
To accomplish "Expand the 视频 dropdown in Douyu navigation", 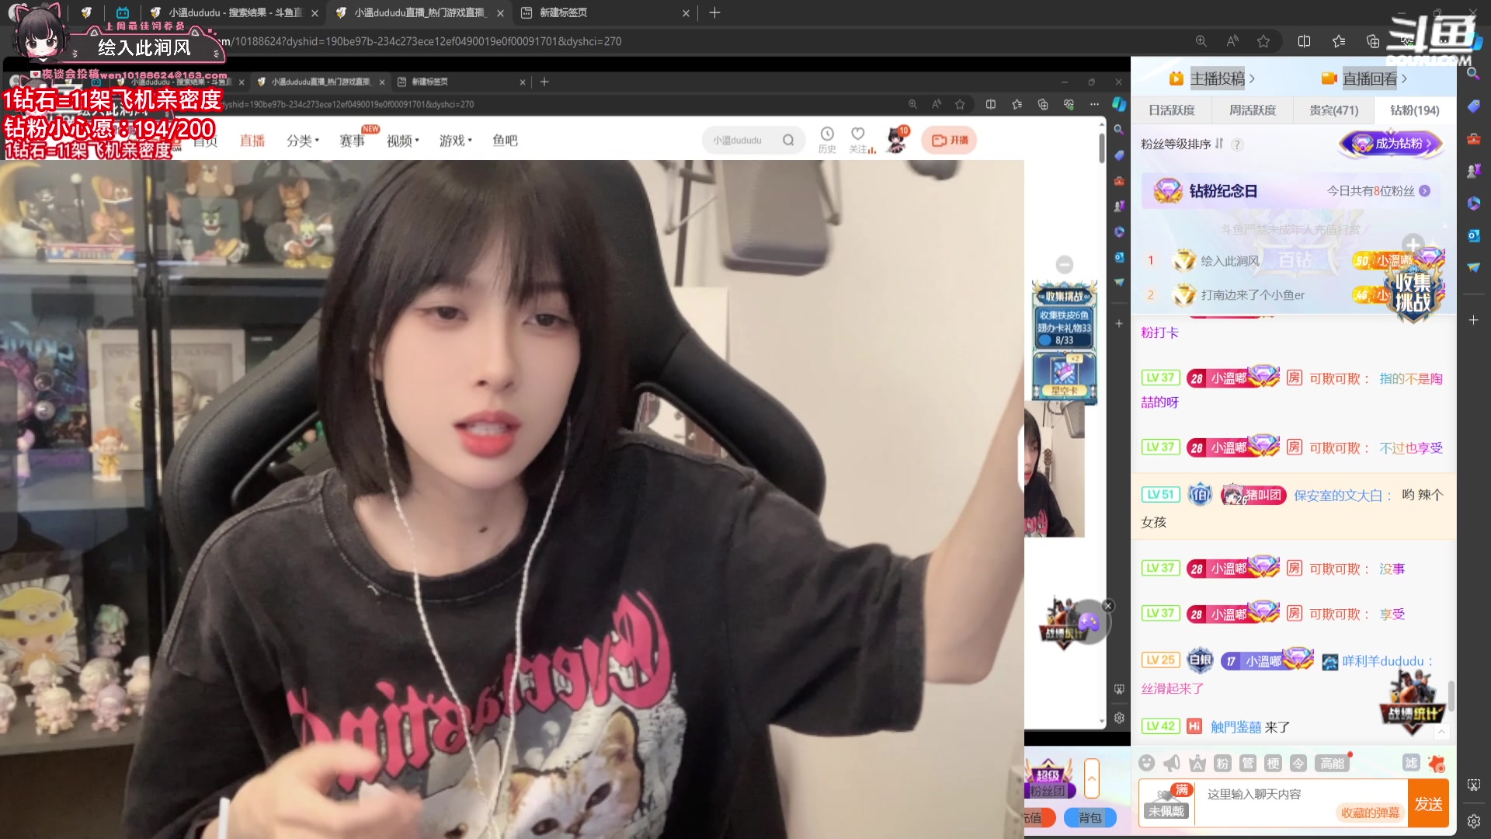I will tap(403, 141).
